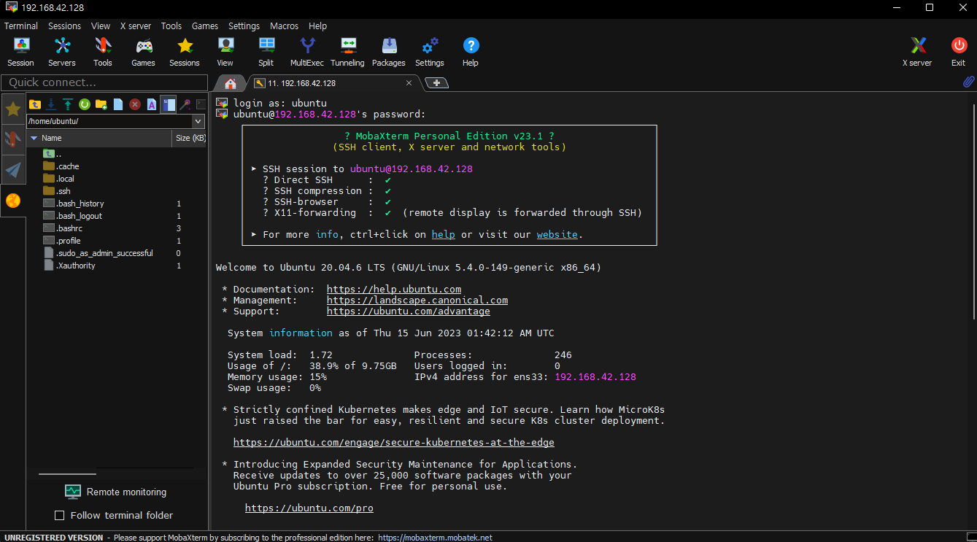The image size is (977, 542).
Task: Open the Macros menu
Action: [x=284, y=26]
